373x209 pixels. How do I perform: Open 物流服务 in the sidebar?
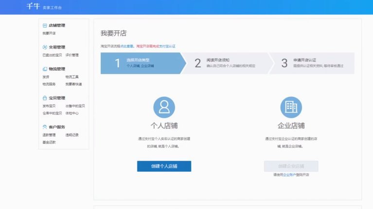click(x=49, y=84)
